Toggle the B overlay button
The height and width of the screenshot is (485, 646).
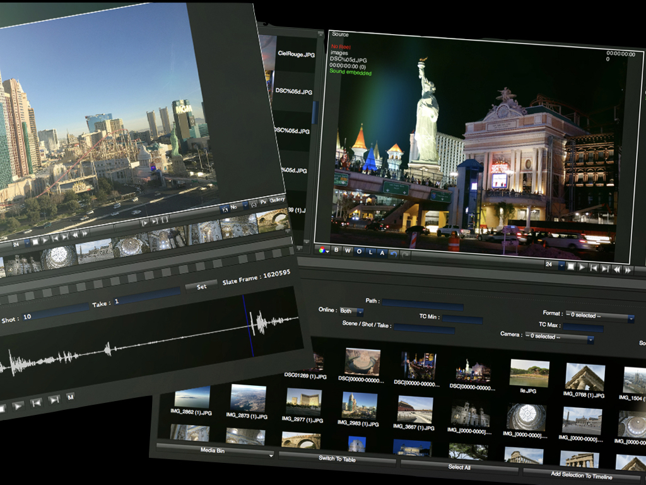[x=336, y=251]
